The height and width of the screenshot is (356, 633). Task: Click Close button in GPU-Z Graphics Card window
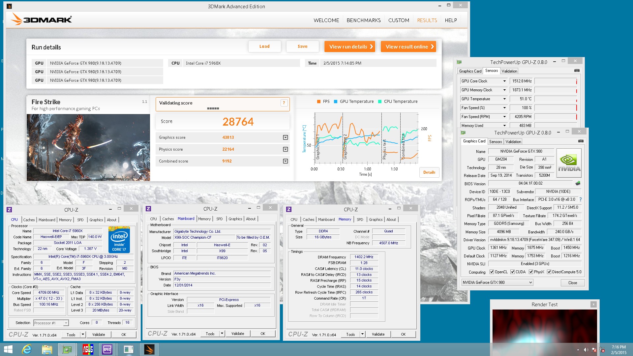pyautogui.click(x=573, y=283)
